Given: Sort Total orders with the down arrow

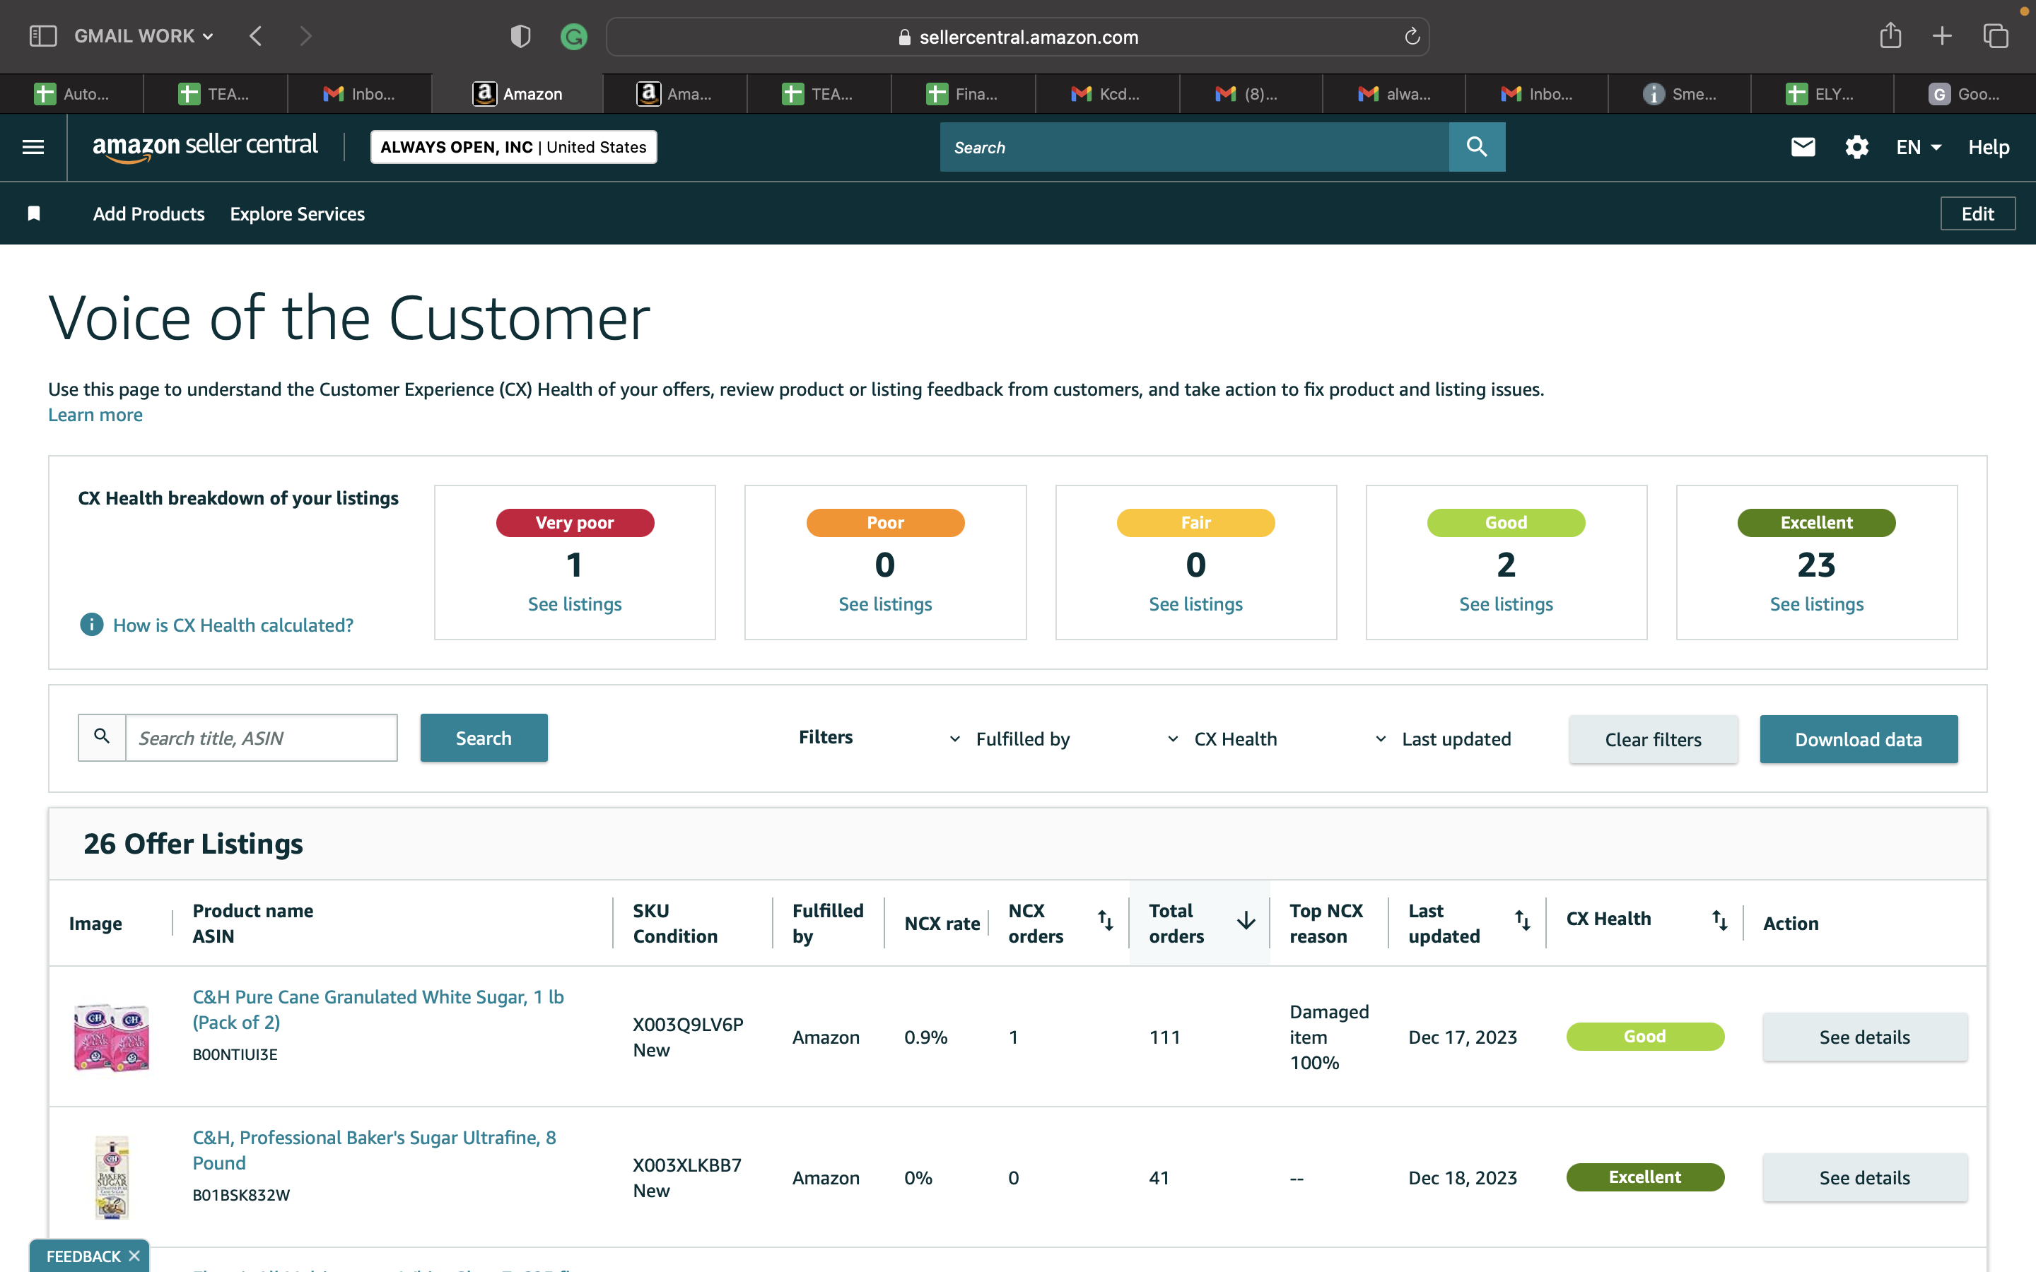Looking at the screenshot, I should point(1246,921).
